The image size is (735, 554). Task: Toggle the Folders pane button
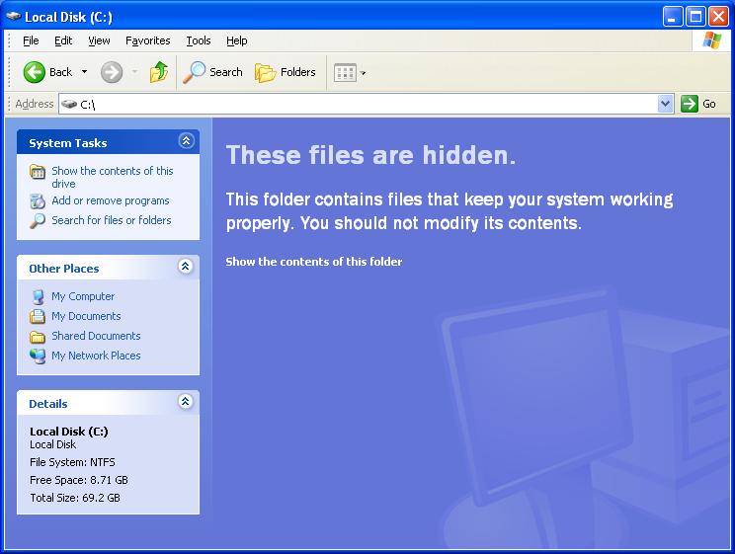click(285, 72)
